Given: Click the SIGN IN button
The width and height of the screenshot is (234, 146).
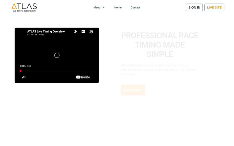Looking at the screenshot, I should pyautogui.click(x=194, y=7).
